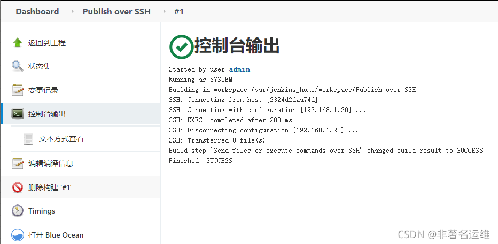The height and width of the screenshot is (244, 498).
Task: Open the Dashboard breadcrumb
Action: 37,11
